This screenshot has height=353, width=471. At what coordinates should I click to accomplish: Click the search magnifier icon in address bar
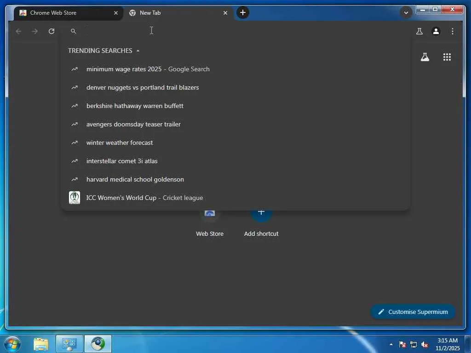(73, 31)
